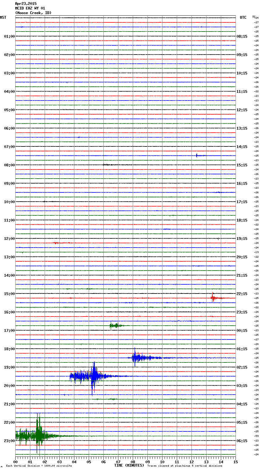
Task: Click the 14:15 UTC time label
Action: pos(242,147)
